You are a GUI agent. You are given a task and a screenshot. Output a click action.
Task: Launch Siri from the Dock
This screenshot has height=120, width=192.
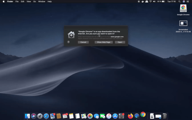pyautogui.click(x=33, y=116)
